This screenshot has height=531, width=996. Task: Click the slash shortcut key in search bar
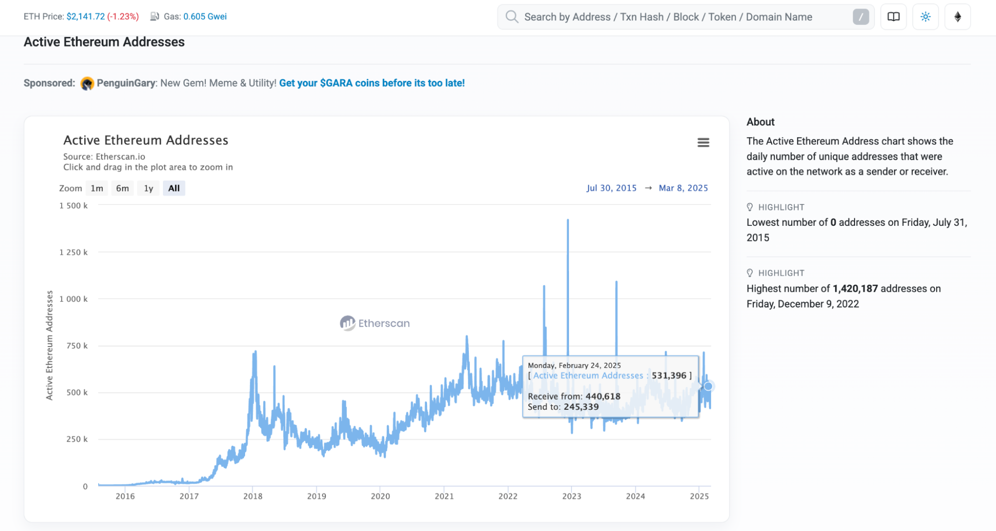(860, 16)
